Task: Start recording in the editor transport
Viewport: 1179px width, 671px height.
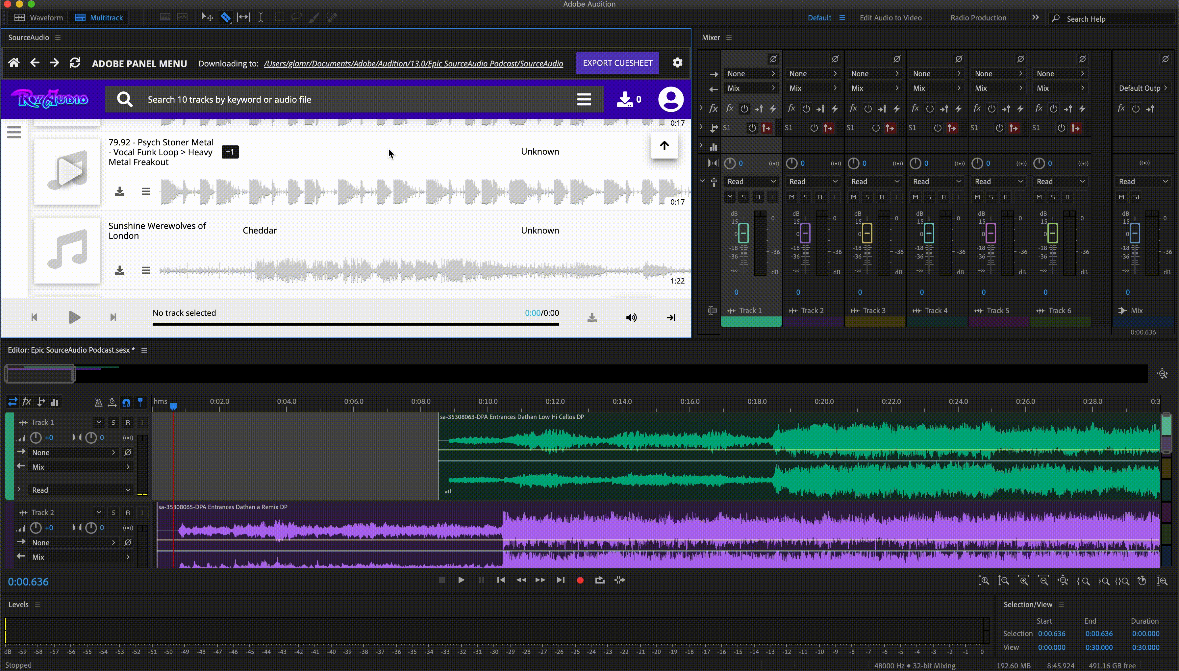Action: tap(580, 580)
